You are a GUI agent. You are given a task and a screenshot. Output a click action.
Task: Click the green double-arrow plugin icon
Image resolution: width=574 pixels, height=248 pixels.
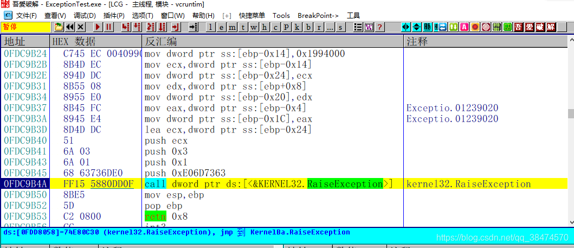pyautogui.click(x=454, y=27)
